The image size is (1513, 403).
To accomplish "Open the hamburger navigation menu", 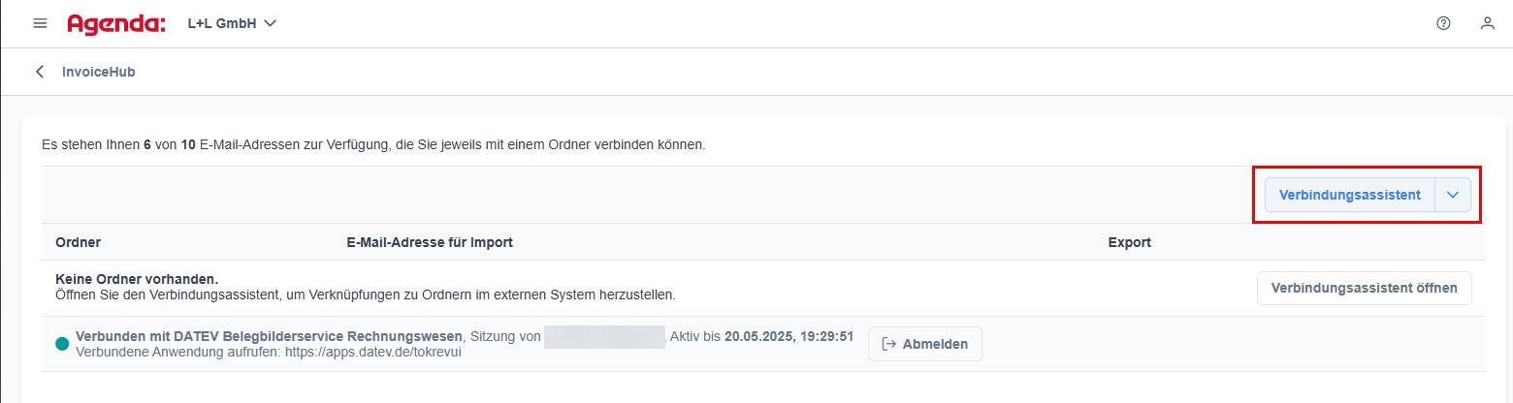I will coord(40,23).
